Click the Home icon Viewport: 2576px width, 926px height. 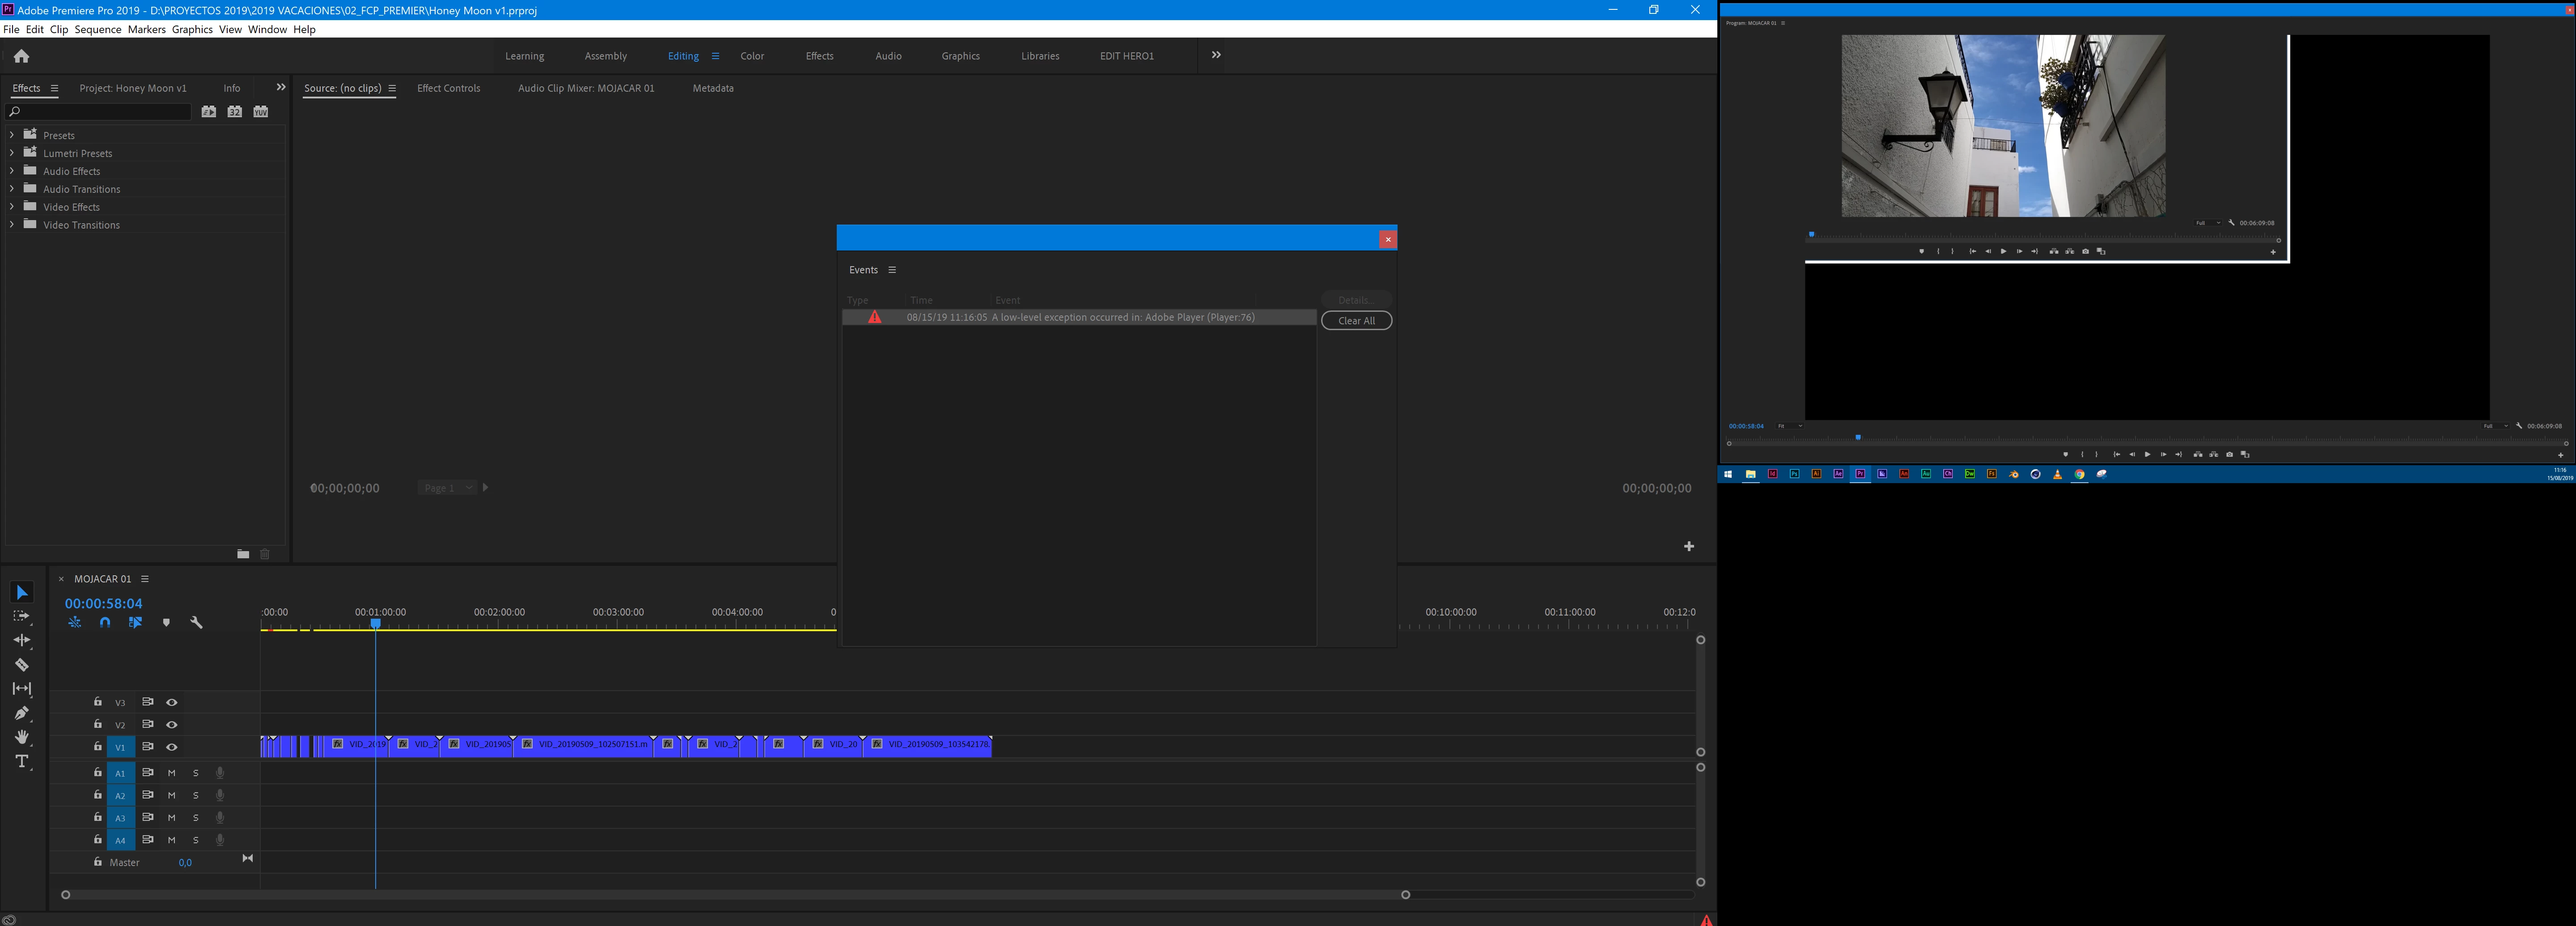click(21, 56)
